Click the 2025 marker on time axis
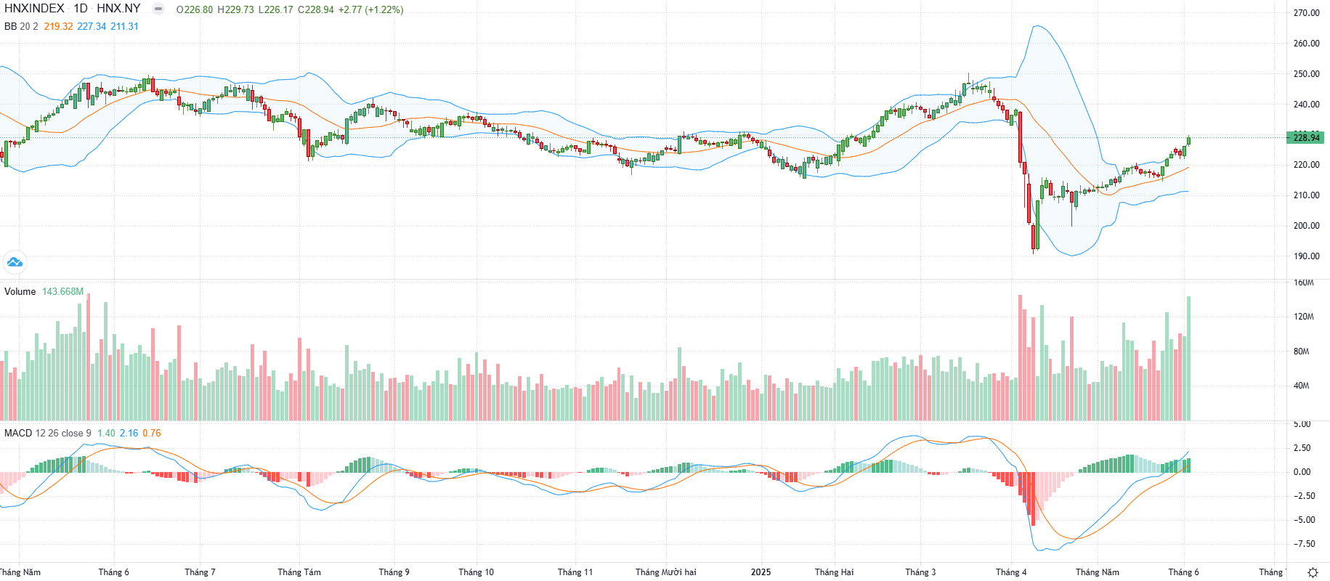 tap(761, 572)
